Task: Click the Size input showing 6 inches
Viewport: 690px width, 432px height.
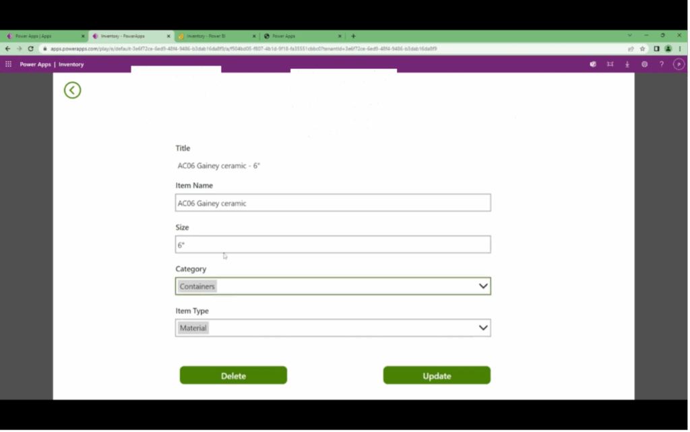Action: click(x=333, y=244)
